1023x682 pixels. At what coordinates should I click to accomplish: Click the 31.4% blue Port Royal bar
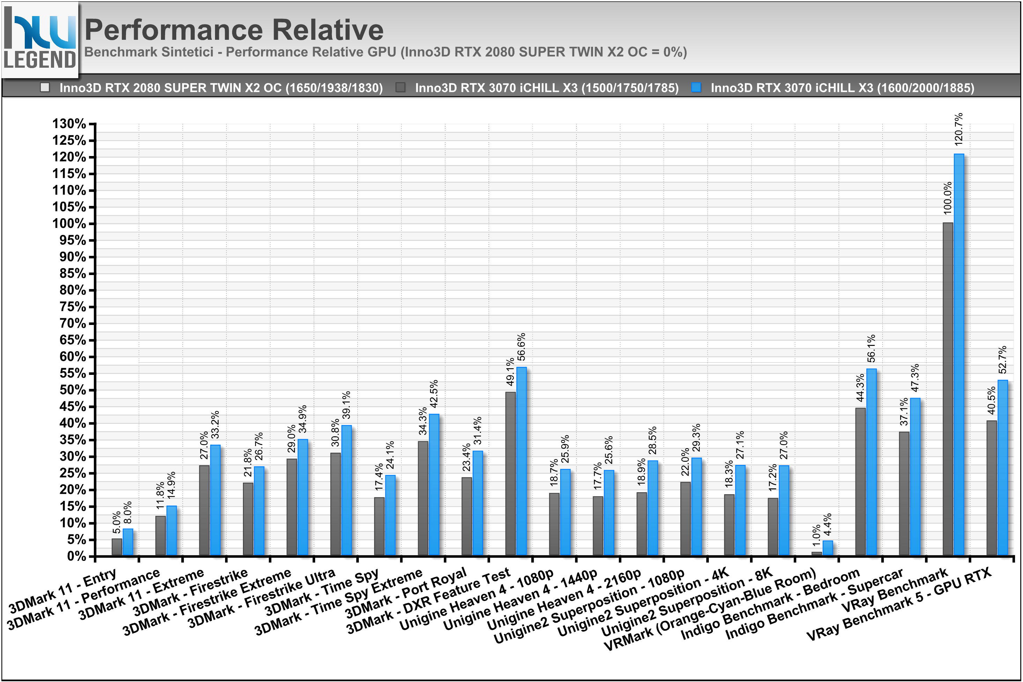(x=478, y=504)
